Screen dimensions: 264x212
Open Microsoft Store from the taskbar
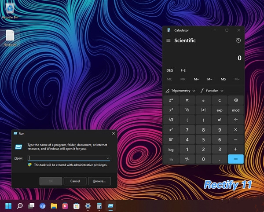click(x=77, y=205)
